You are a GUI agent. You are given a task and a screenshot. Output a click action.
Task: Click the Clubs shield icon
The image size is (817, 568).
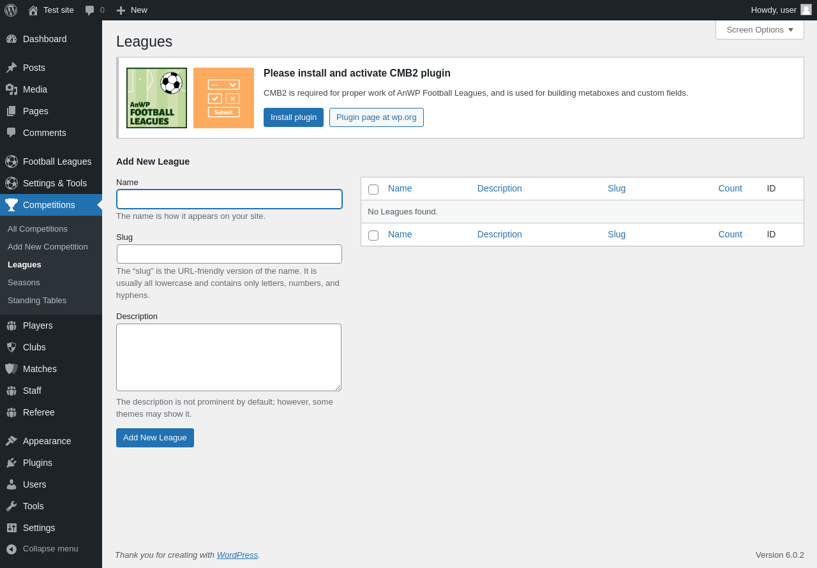11,347
